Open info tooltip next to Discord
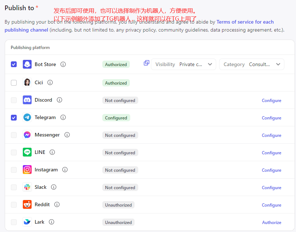Image resolution: width=296 pixels, height=232 pixels. pyautogui.click(x=59, y=100)
